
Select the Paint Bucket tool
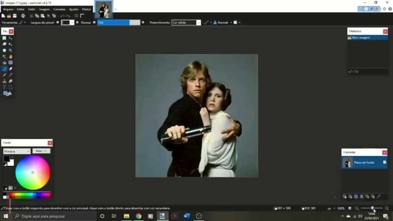[x=4, y=63]
